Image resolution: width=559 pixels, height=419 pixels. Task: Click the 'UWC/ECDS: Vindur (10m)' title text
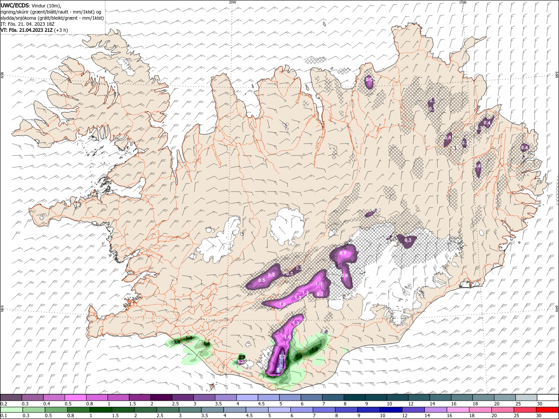(x=31, y=5)
